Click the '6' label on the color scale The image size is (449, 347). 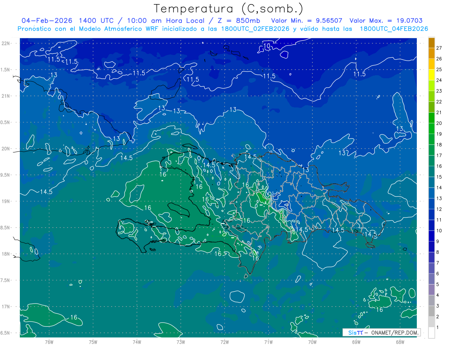tap(438, 274)
